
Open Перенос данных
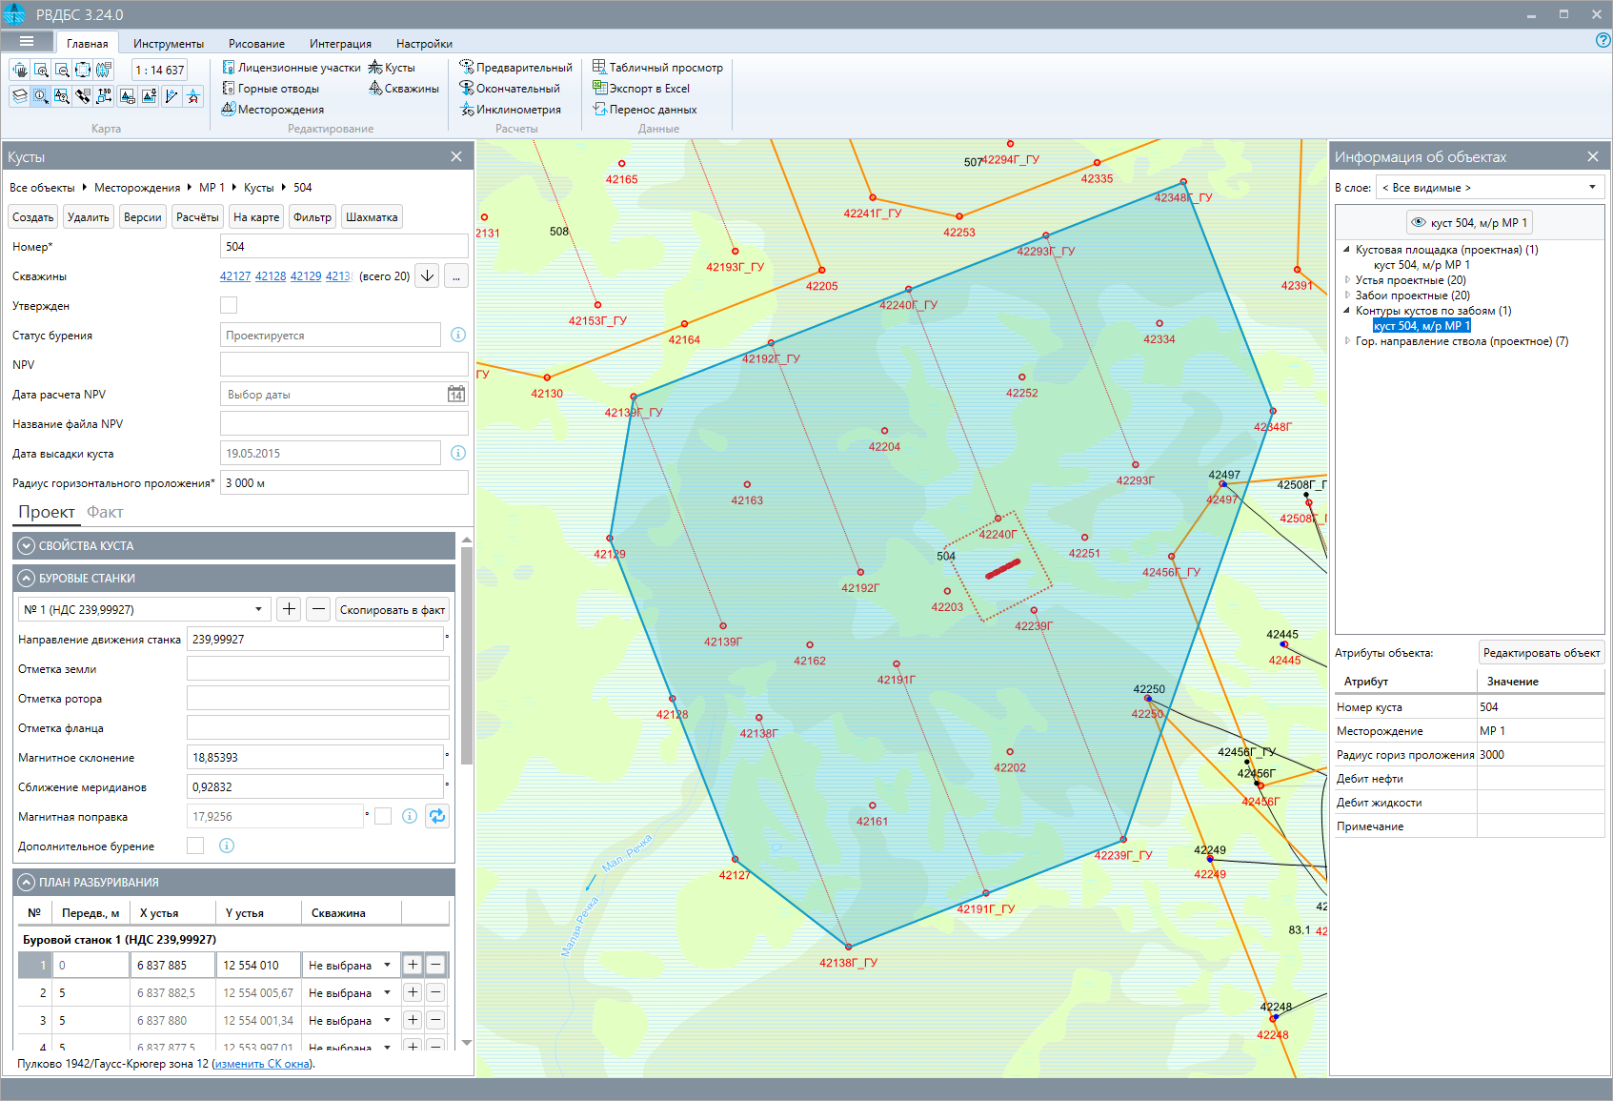pos(645,110)
